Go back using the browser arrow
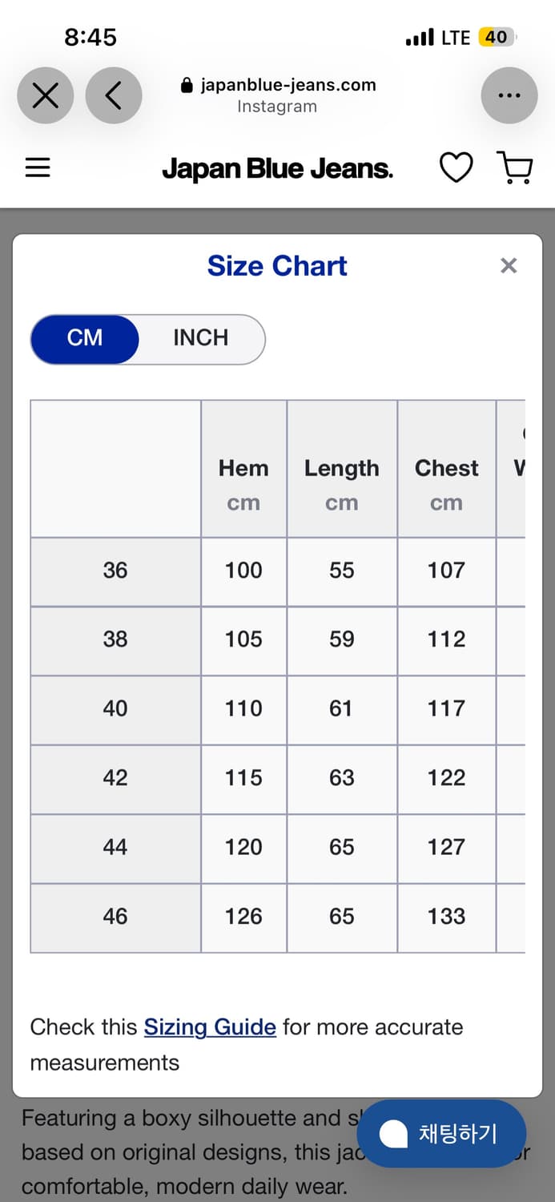The image size is (555, 1202). click(x=114, y=95)
